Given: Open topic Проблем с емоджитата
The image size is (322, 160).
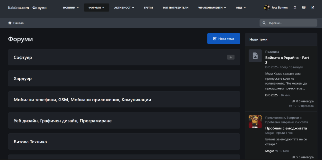Looking at the screenshot, I should 286,128.
